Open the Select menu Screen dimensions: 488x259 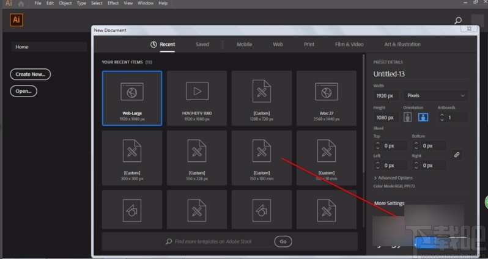click(97, 3)
